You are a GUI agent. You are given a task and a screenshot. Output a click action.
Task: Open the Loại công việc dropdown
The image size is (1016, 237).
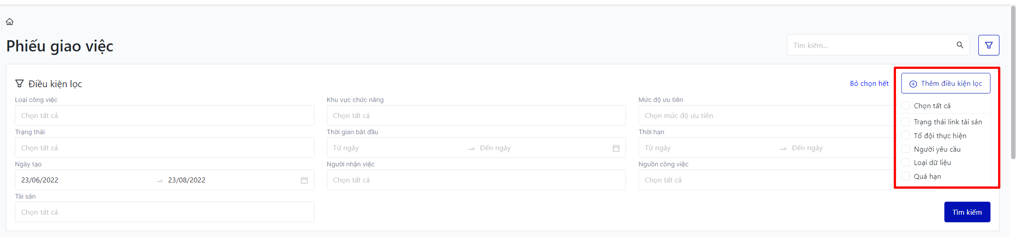point(164,116)
